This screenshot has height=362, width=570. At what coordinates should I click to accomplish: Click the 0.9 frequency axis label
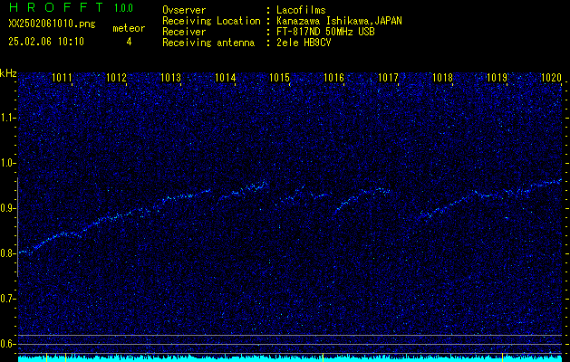click(x=7, y=208)
